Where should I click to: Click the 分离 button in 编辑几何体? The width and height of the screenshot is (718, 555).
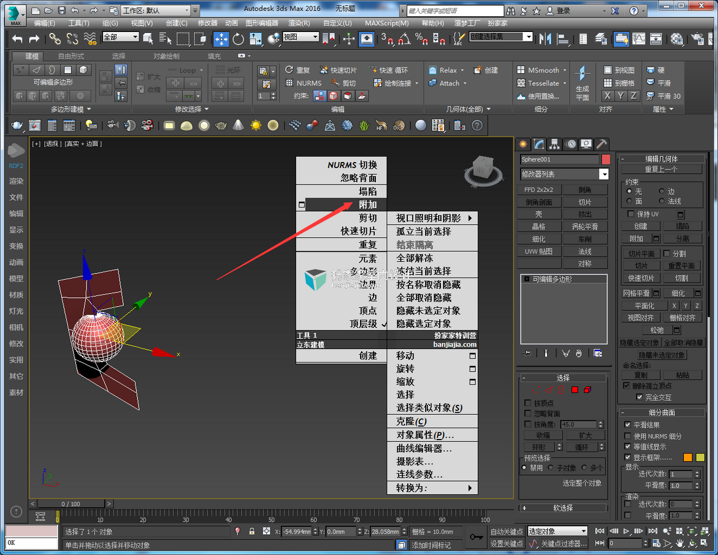[682, 238]
